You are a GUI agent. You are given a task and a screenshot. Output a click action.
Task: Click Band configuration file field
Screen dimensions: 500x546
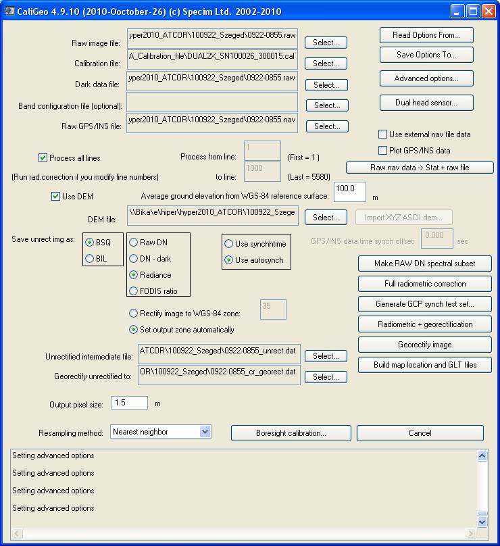click(212, 102)
